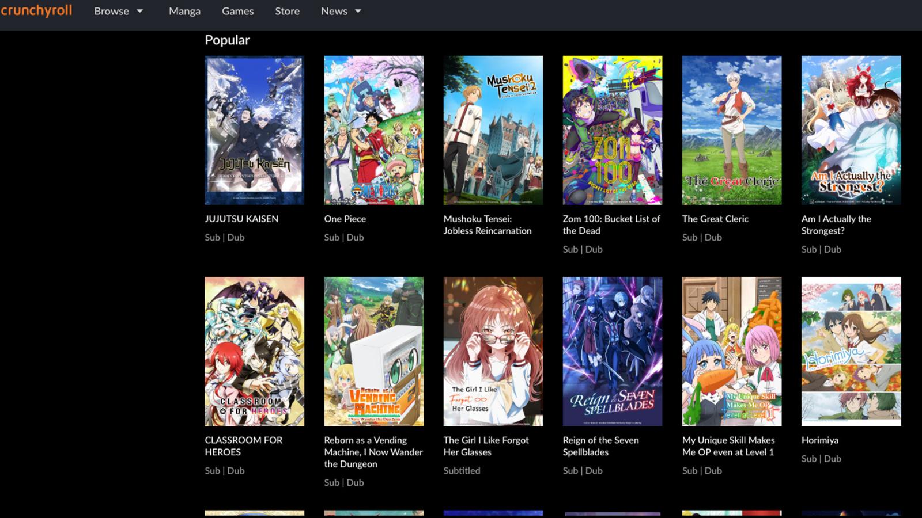
Task: Click the Horimiya title link
Action: click(x=819, y=440)
